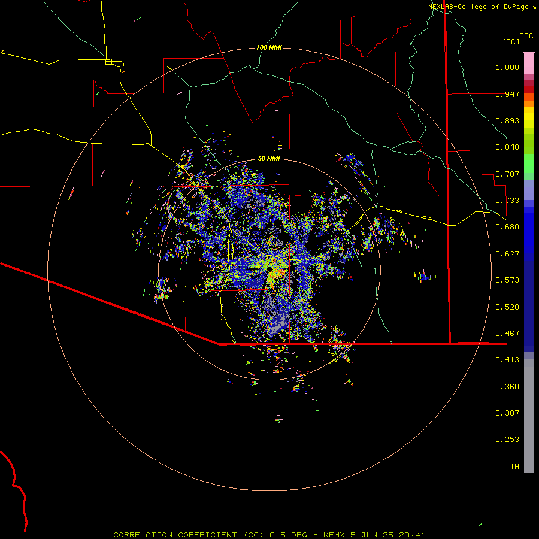The height and width of the screenshot is (539, 539).
Task: Pick the pink segment of the color bar
Action: point(529,63)
